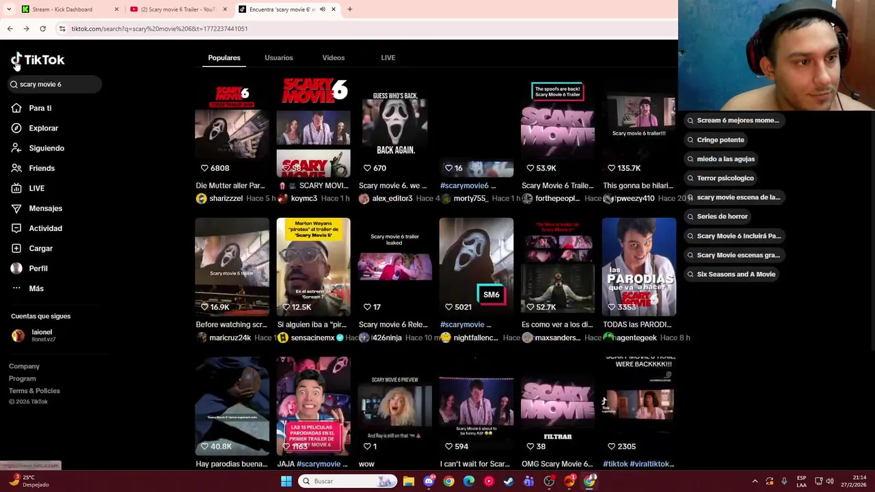Screen dimensions: 875x492
Task: Open SM6 ghostface video with 5021 likes
Action: 476,267
